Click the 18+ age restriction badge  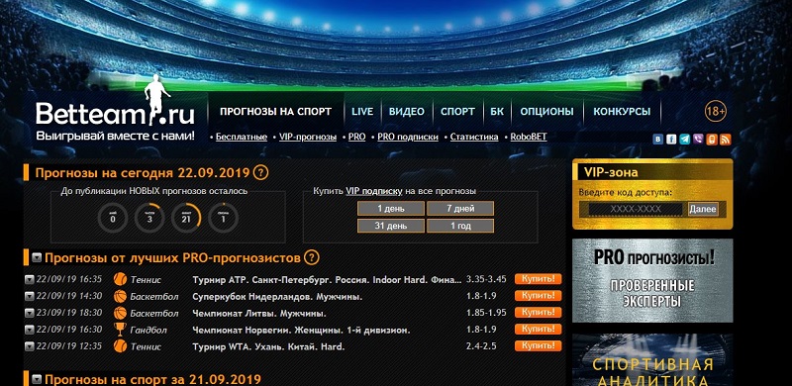tap(716, 111)
